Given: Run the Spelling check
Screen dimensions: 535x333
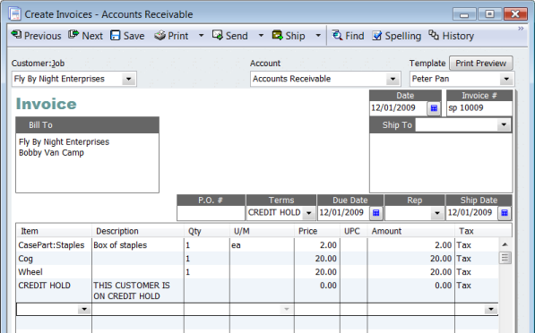Looking at the screenshot, I should click(396, 36).
